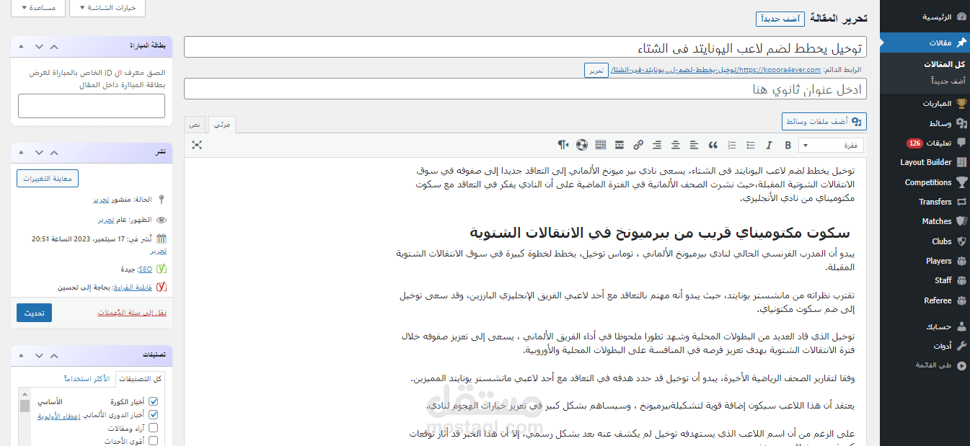
Task: Open Competitions menu in sidebar
Action: [x=925, y=182]
